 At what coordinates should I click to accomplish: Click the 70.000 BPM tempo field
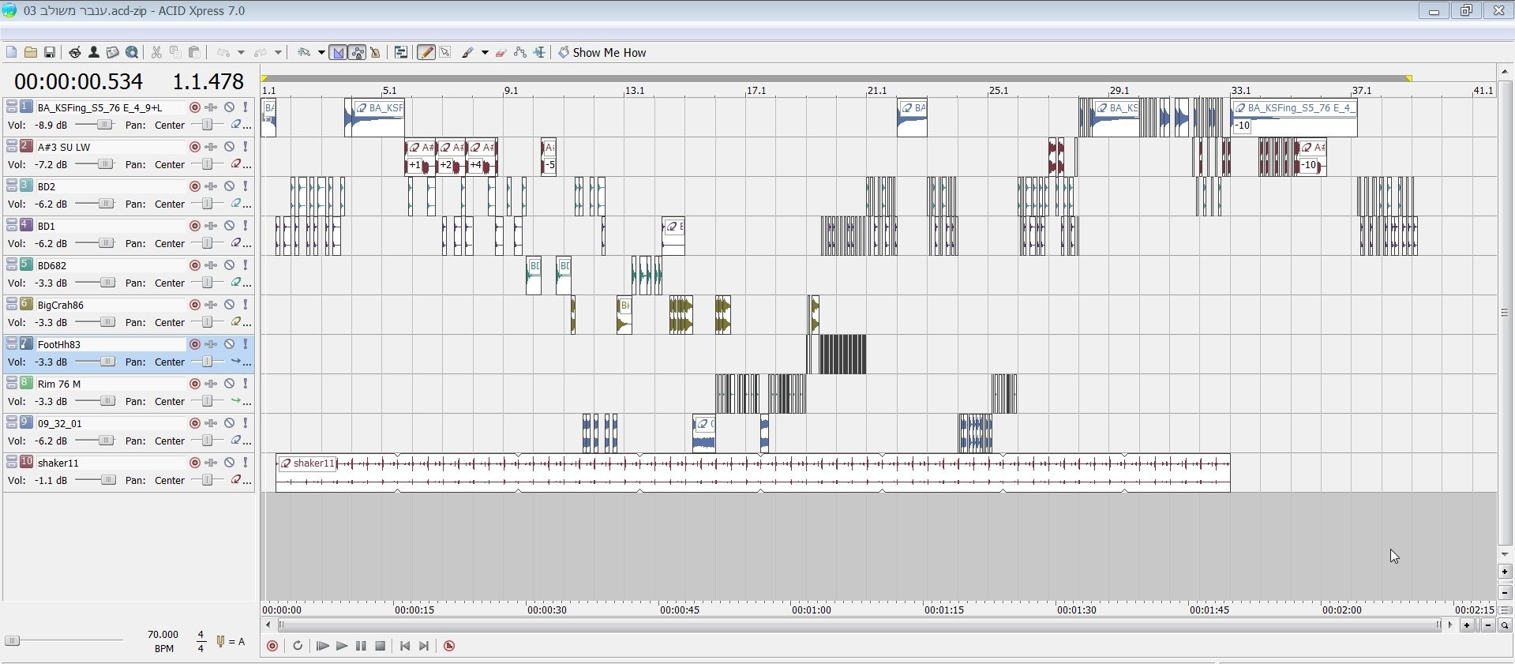click(163, 635)
